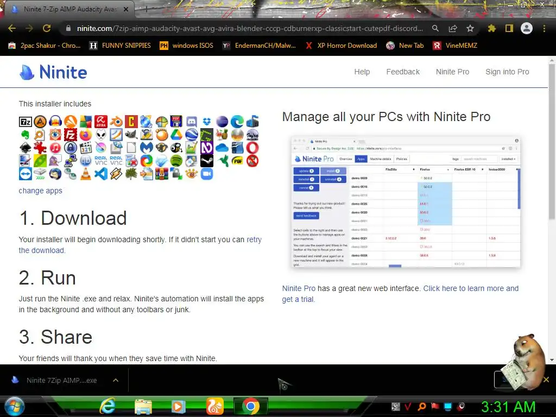Viewport: 556px width, 417px height.
Task: Click the Thunderbird icon in the app list
Action: [55, 174]
